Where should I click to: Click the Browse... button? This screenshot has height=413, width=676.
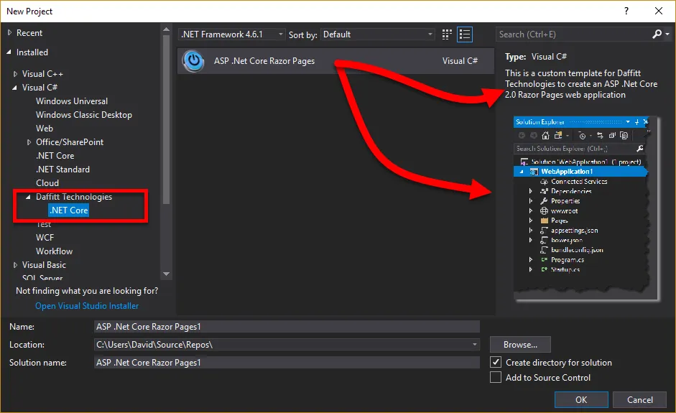pos(520,345)
